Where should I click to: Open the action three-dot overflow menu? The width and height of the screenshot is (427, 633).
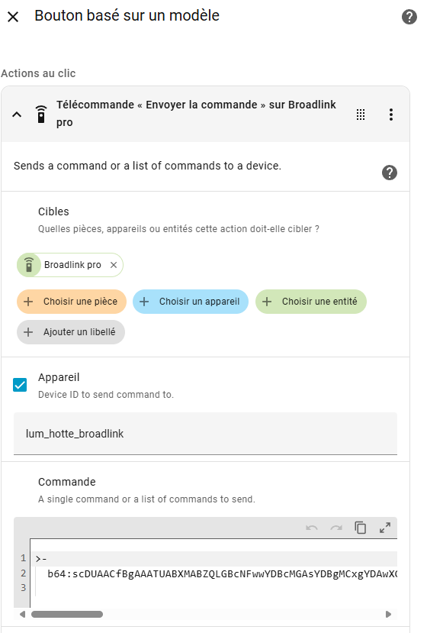390,115
